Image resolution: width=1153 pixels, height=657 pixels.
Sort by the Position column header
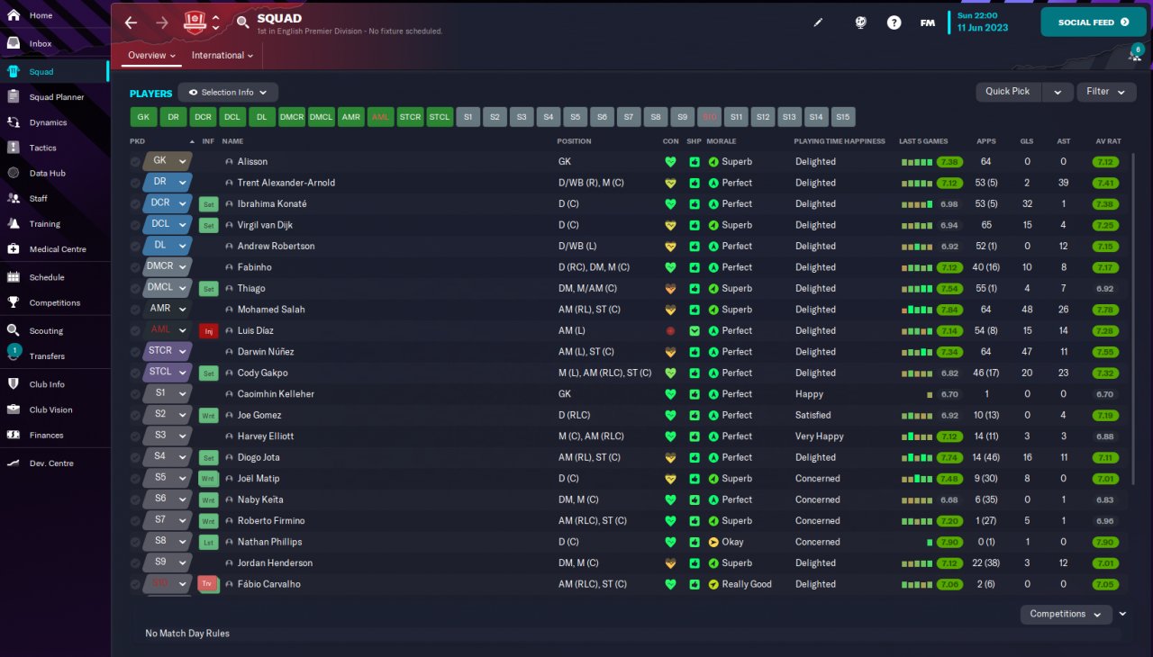[x=575, y=141]
